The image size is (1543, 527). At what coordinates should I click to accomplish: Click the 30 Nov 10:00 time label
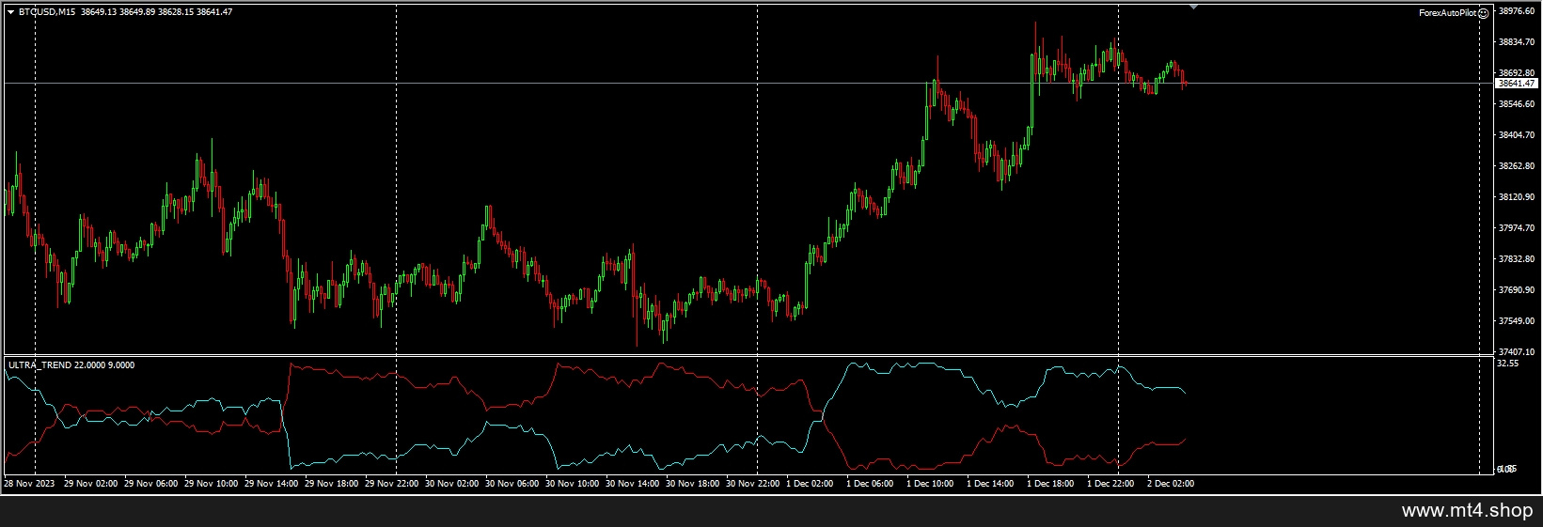tap(572, 484)
